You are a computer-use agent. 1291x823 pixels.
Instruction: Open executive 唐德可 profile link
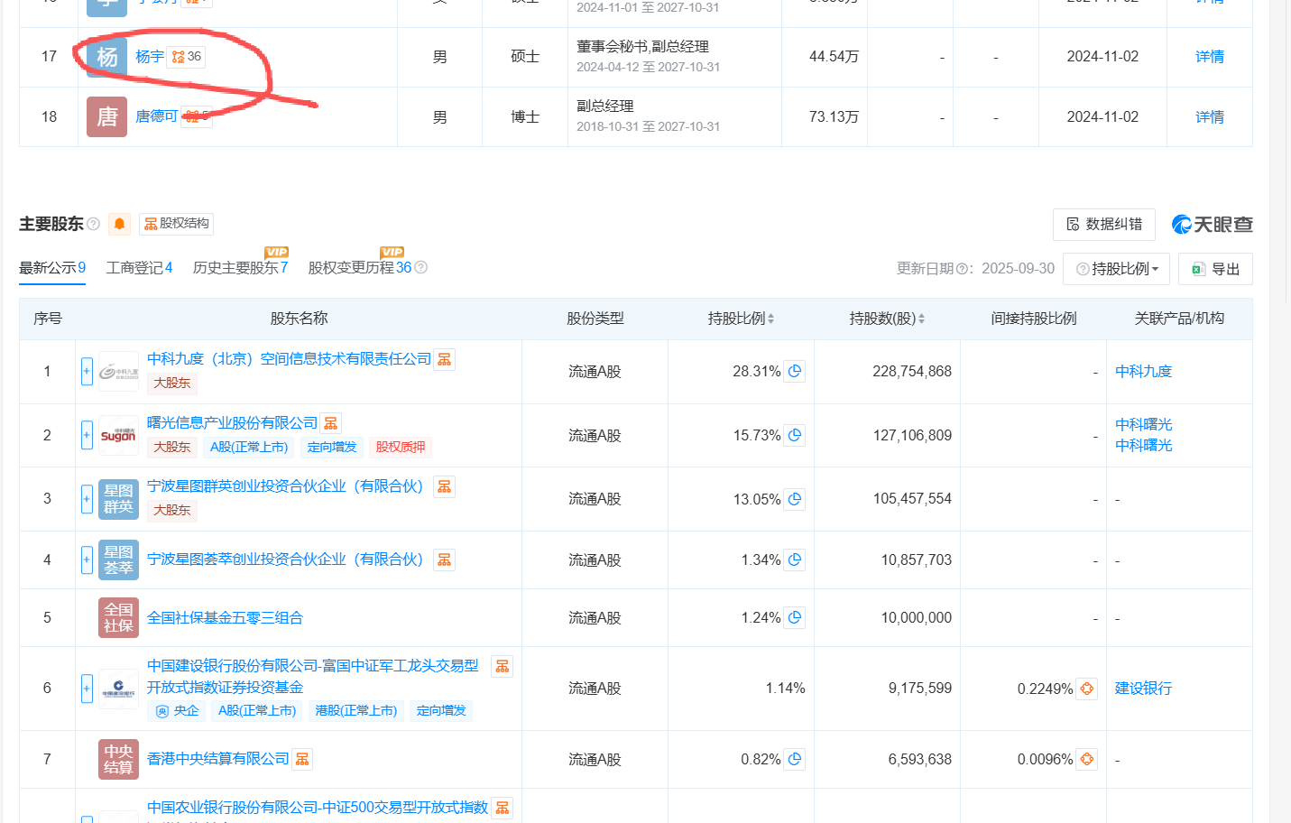pyautogui.click(x=156, y=116)
